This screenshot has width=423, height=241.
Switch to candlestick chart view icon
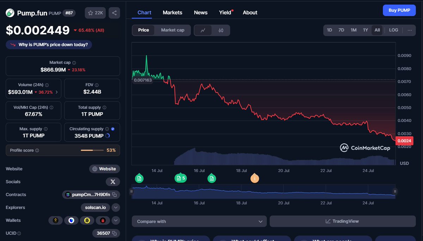[x=221, y=30]
